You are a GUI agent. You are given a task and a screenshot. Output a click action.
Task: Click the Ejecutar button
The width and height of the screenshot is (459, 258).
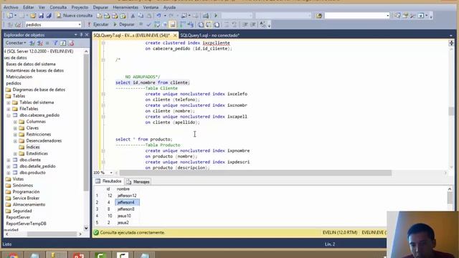[x=98, y=24]
